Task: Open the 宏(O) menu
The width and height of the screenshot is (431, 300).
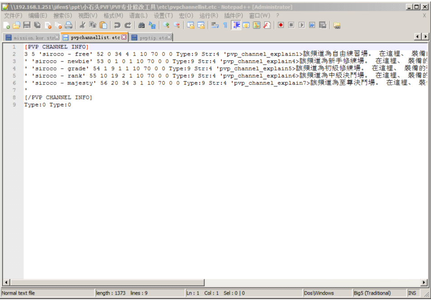Action: (x=186, y=16)
